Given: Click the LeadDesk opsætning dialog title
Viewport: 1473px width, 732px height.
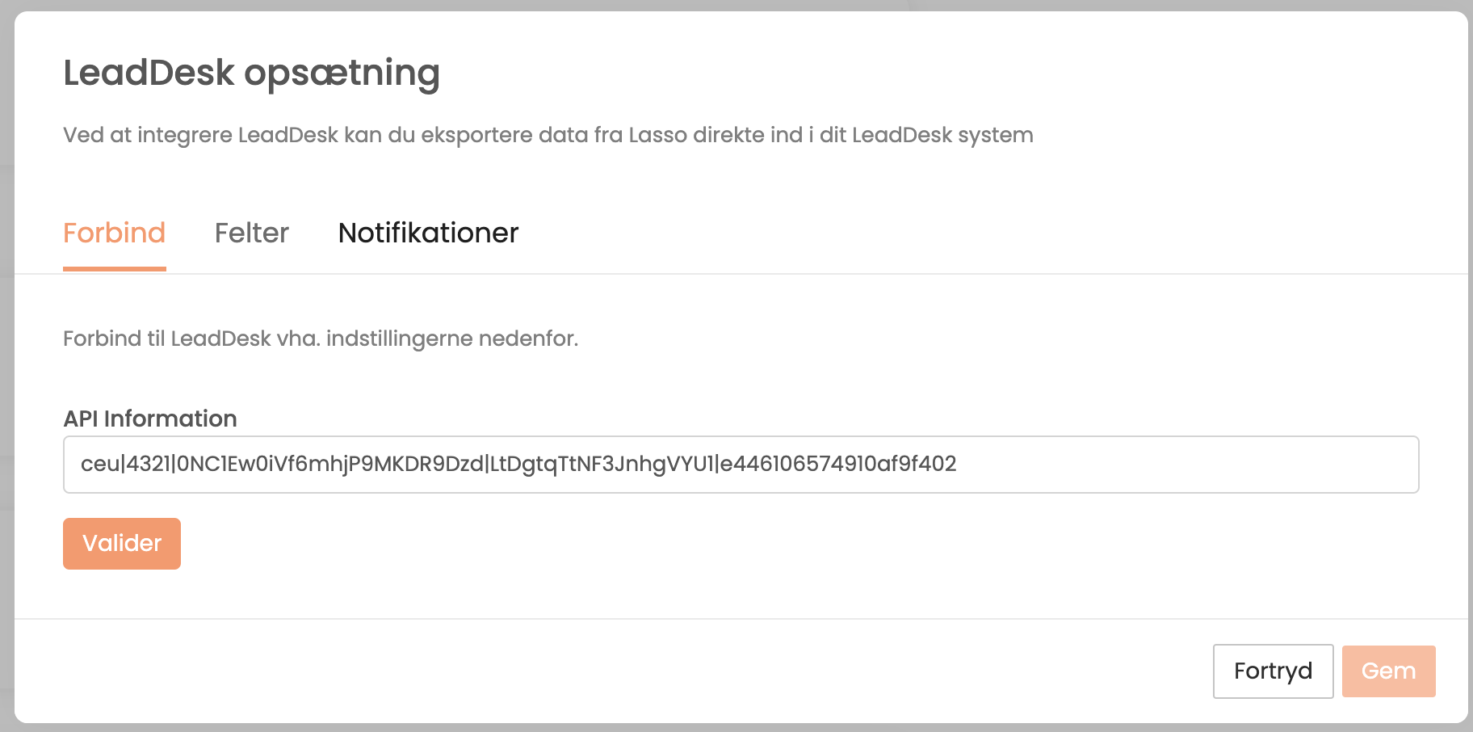Looking at the screenshot, I should point(251,73).
